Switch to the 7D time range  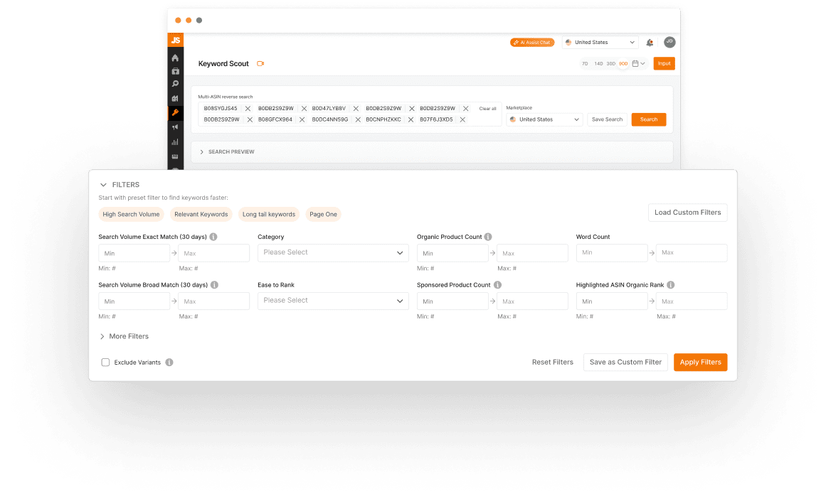click(x=585, y=64)
